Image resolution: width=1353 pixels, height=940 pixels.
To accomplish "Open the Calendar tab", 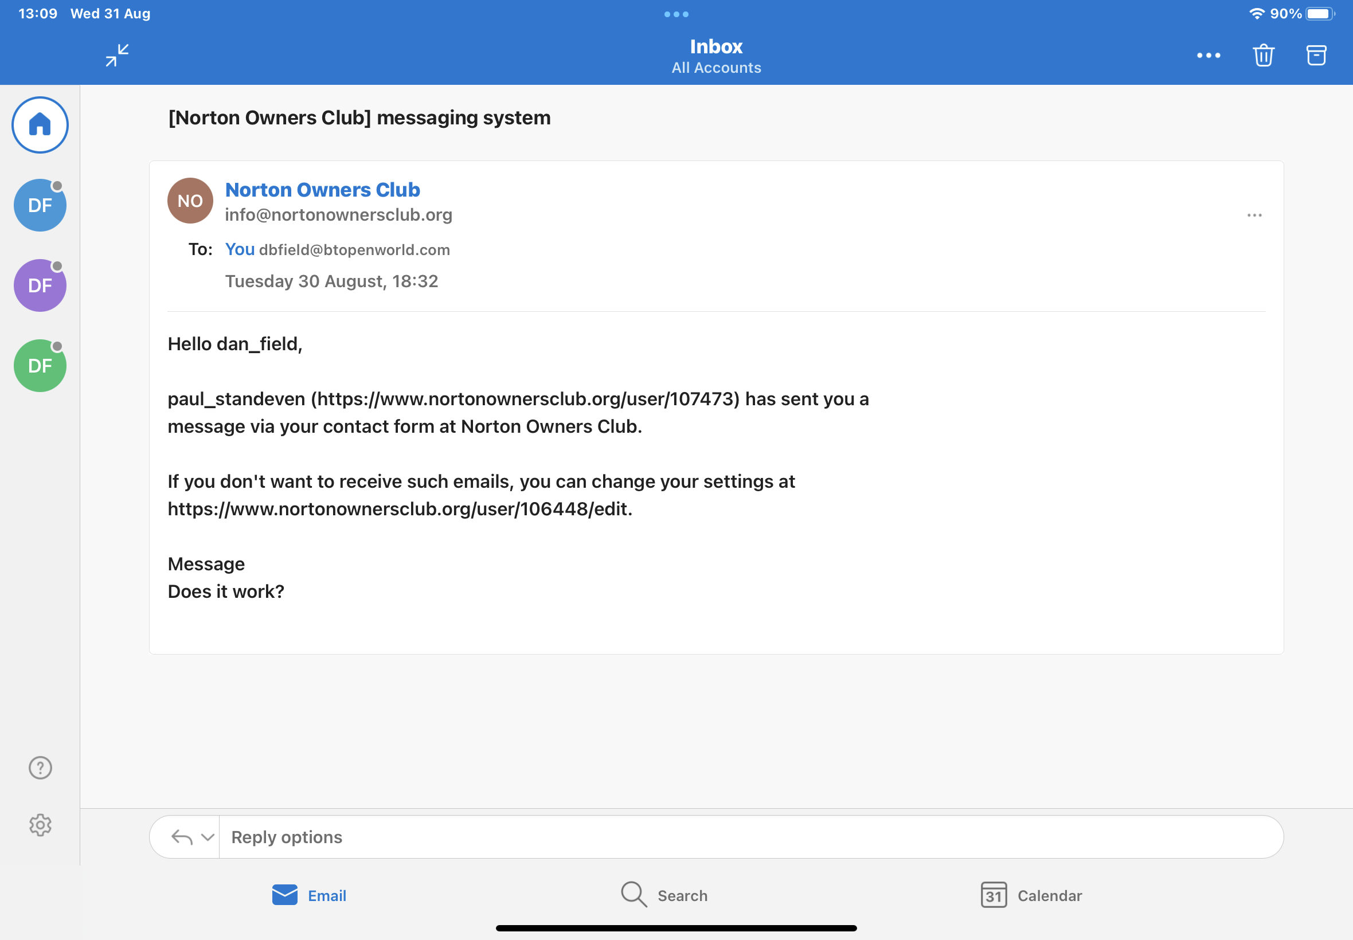I will (x=1031, y=895).
